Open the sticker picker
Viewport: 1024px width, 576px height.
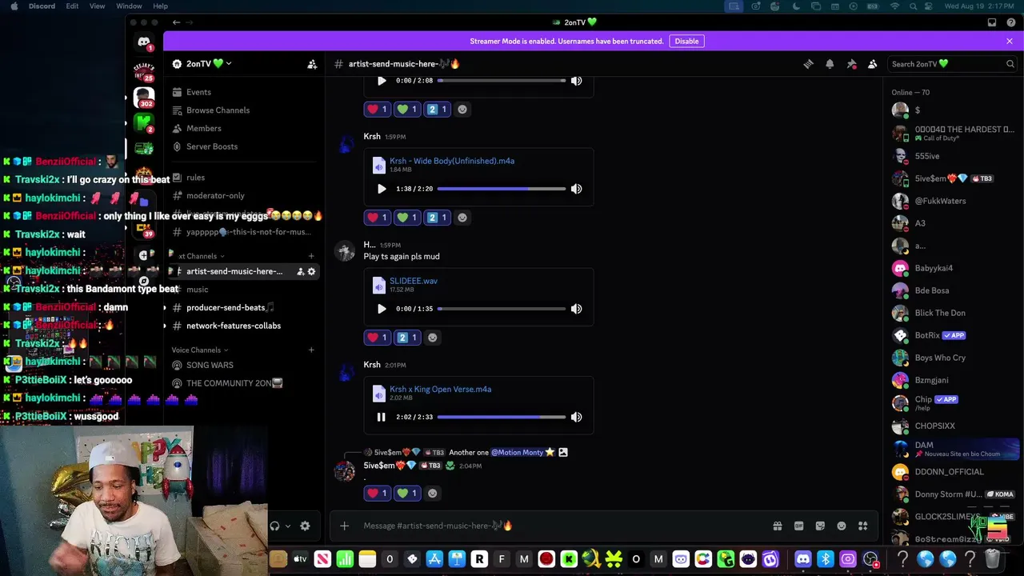click(820, 526)
